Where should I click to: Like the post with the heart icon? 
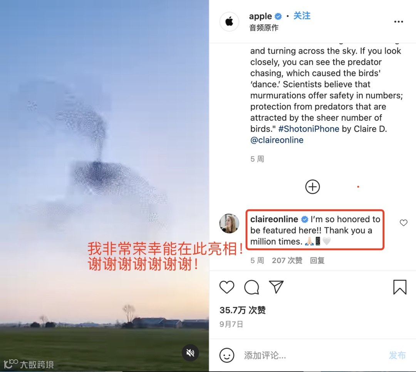pyautogui.click(x=227, y=287)
